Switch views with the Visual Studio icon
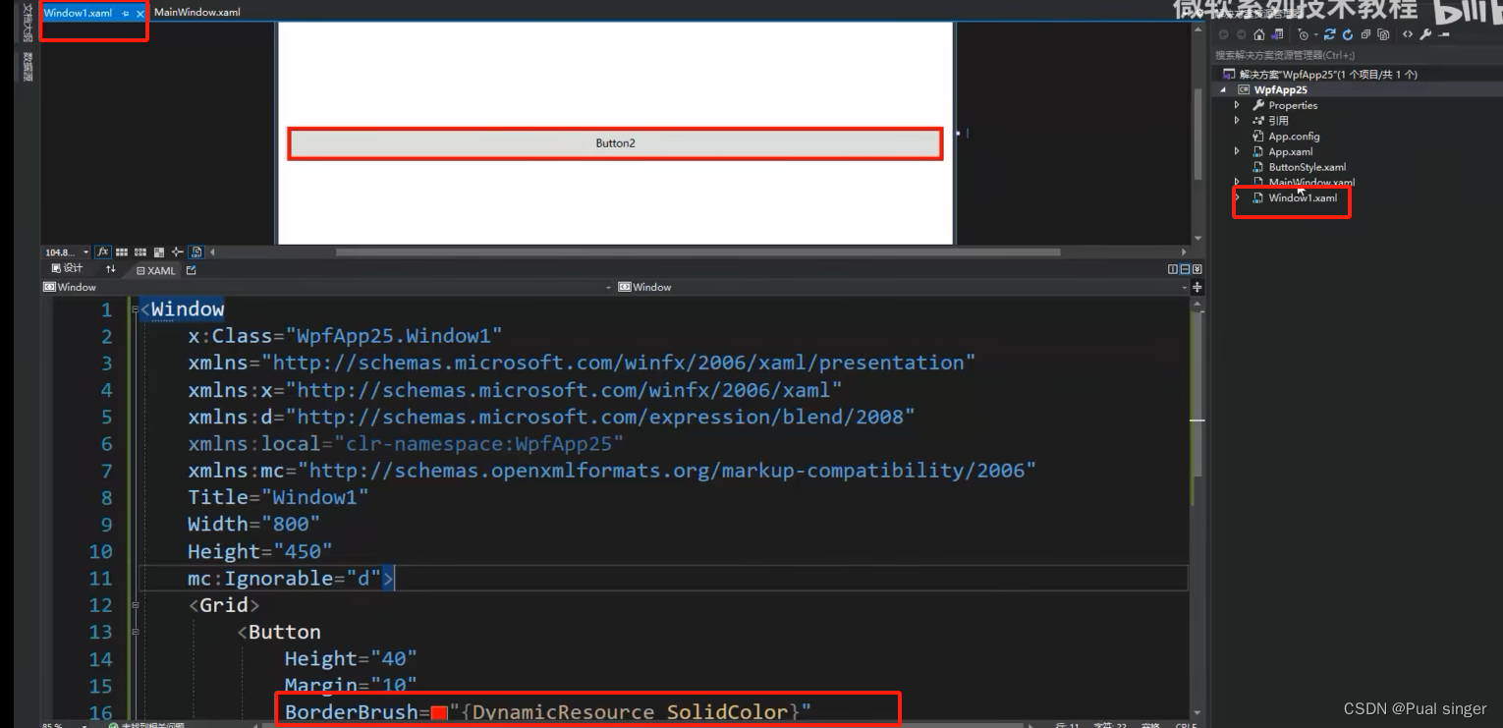 (x=1277, y=34)
